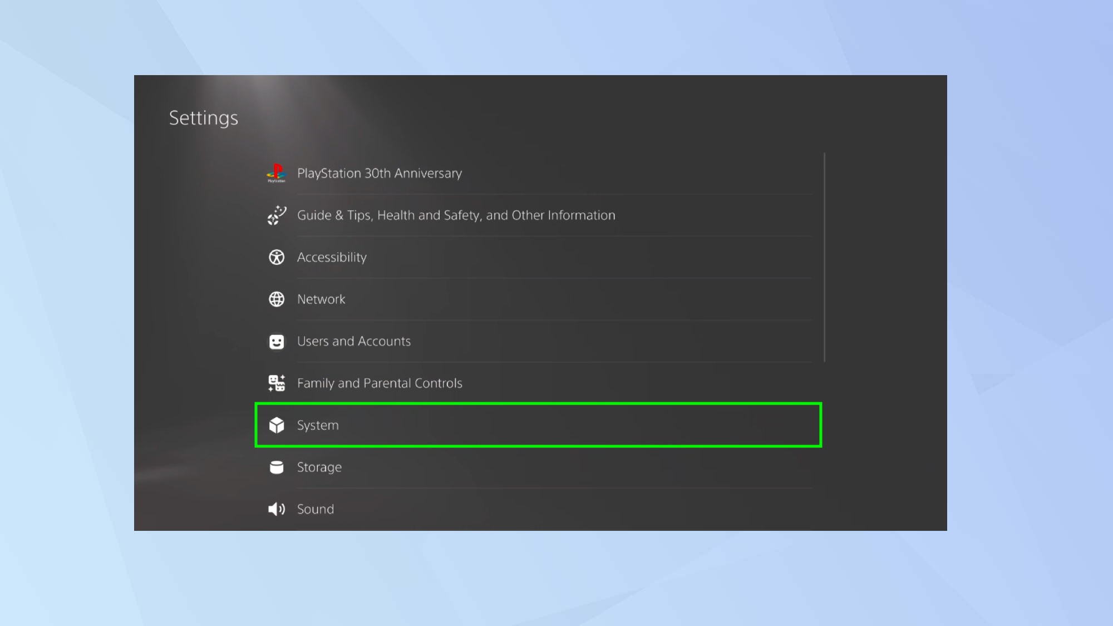Select the Sound settings label

pos(315,509)
